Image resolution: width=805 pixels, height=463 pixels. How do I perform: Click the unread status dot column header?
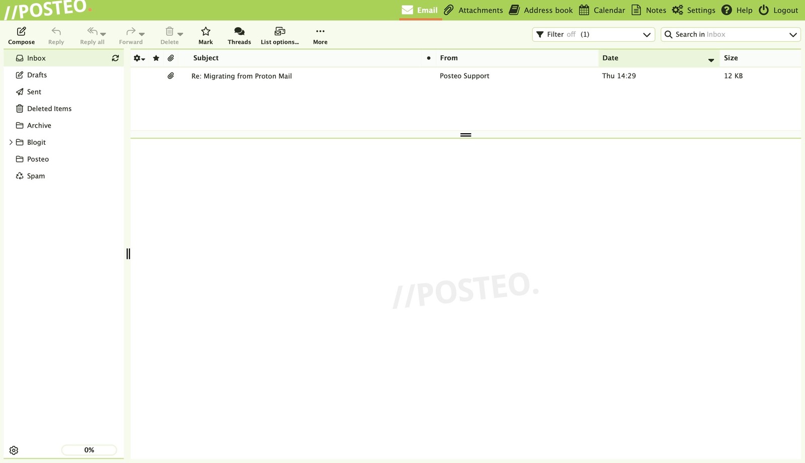[429, 58]
